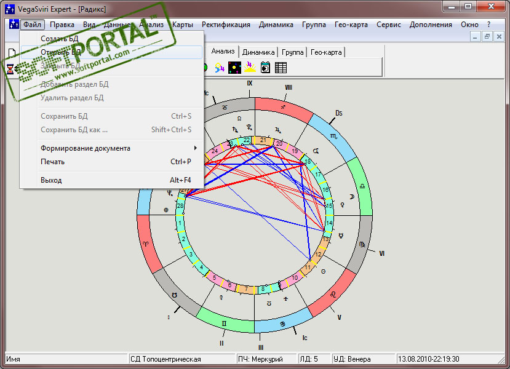Click the Saturn symbol in the chart
The height and width of the screenshot is (369, 510).
point(235,129)
